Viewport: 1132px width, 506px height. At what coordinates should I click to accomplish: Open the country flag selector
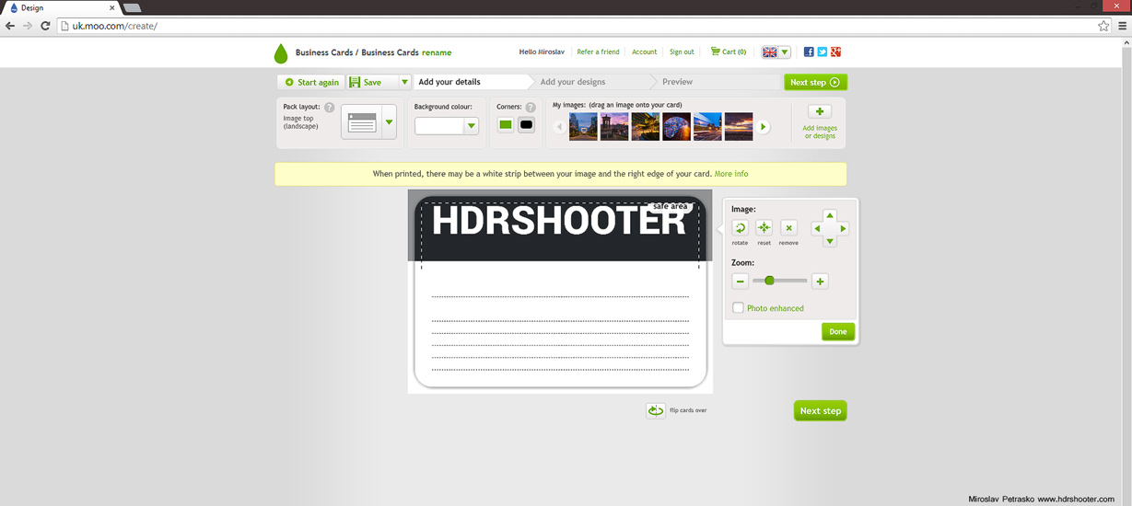(776, 52)
